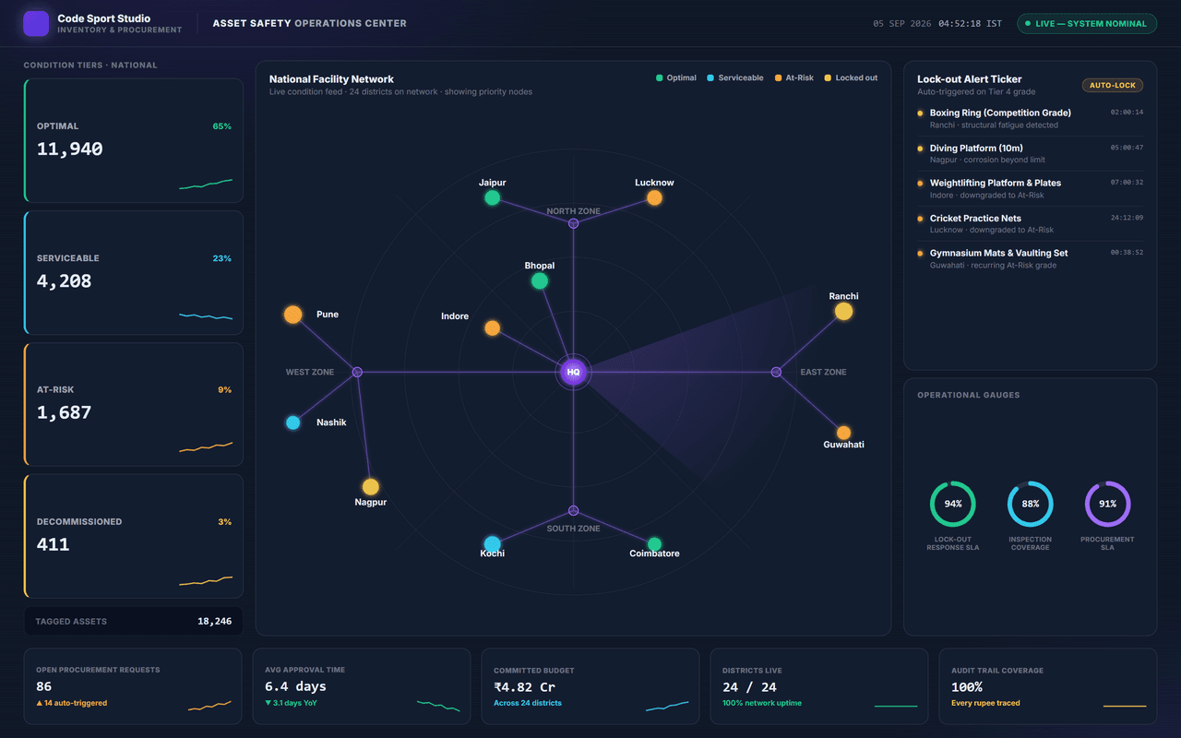Open the Weightlifting Platform & Plates alert
Image resolution: width=1181 pixels, height=738 pixels.
[1031, 189]
